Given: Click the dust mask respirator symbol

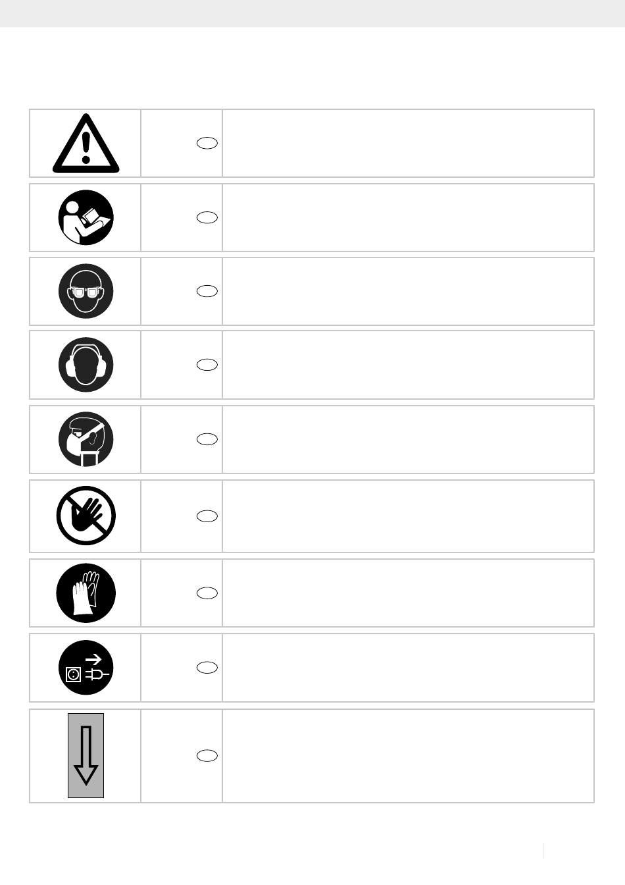Looking at the screenshot, I should click(86, 439).
